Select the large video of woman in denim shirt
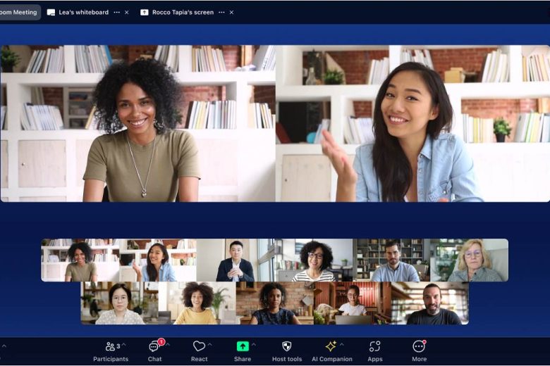This screenshot has height=366, width=550. click(412, 124)
